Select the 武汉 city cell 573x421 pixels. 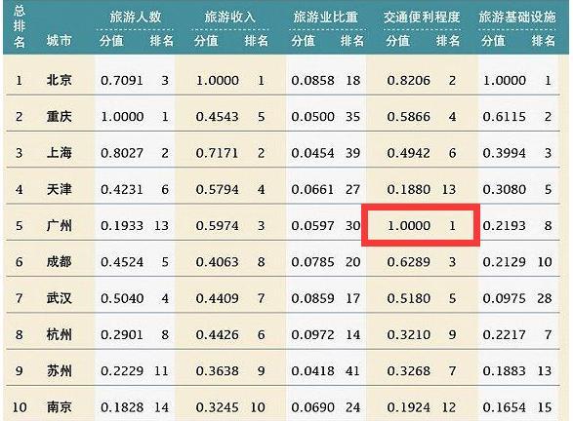[59, 298]
